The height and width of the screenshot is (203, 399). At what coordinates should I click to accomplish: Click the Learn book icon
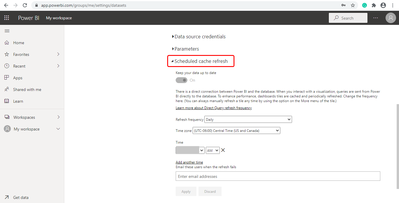tap(7, 101)
